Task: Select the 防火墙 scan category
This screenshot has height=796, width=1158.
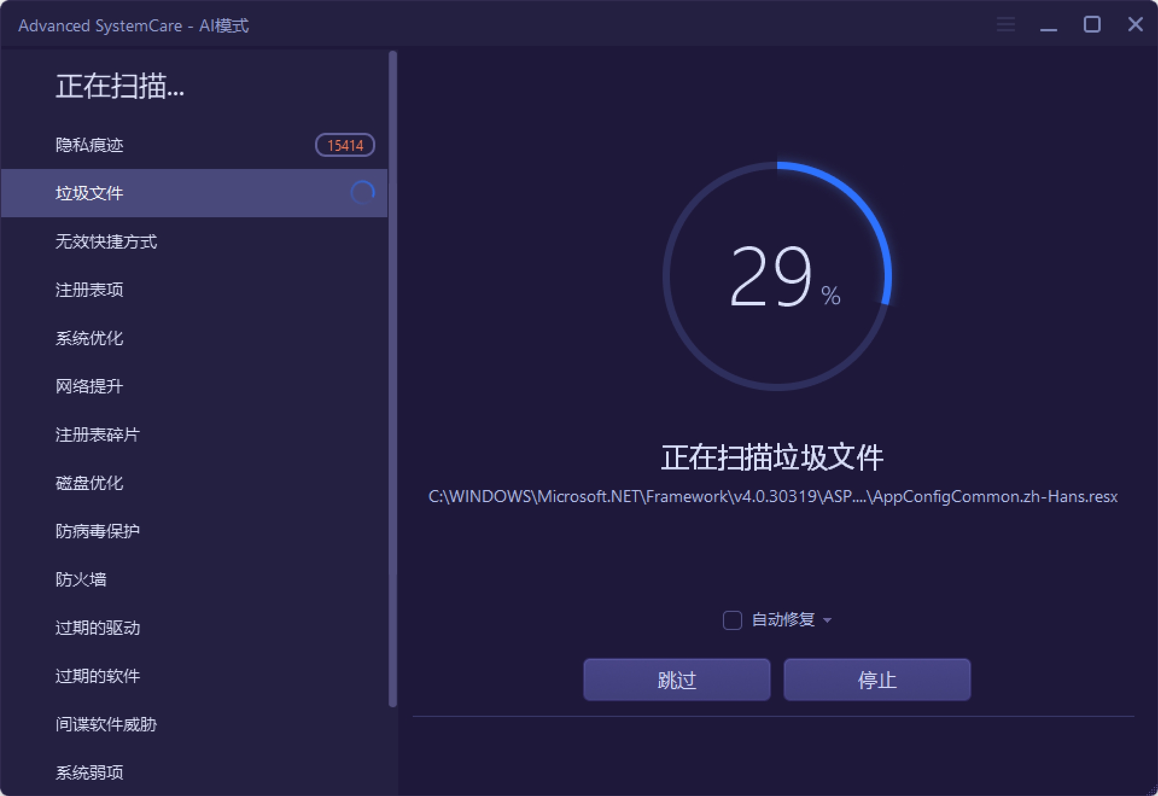Action: pos(80,579)
